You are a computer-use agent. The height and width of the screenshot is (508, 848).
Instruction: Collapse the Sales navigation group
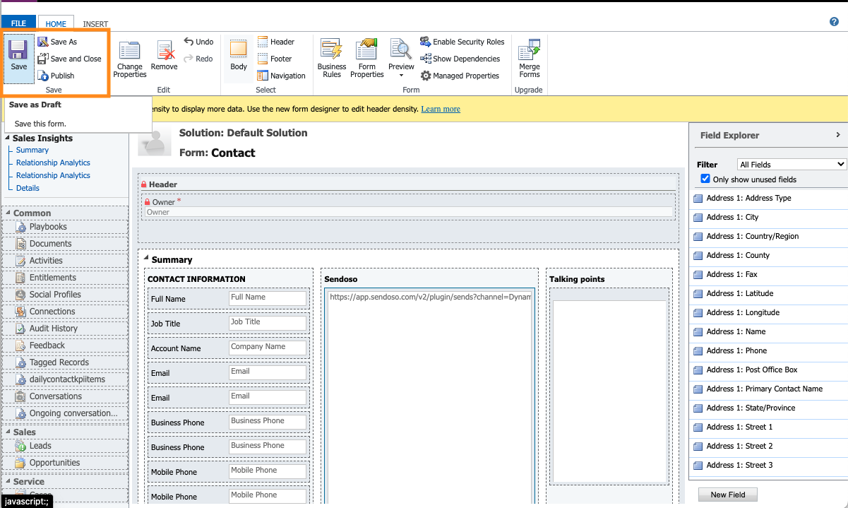8,432
